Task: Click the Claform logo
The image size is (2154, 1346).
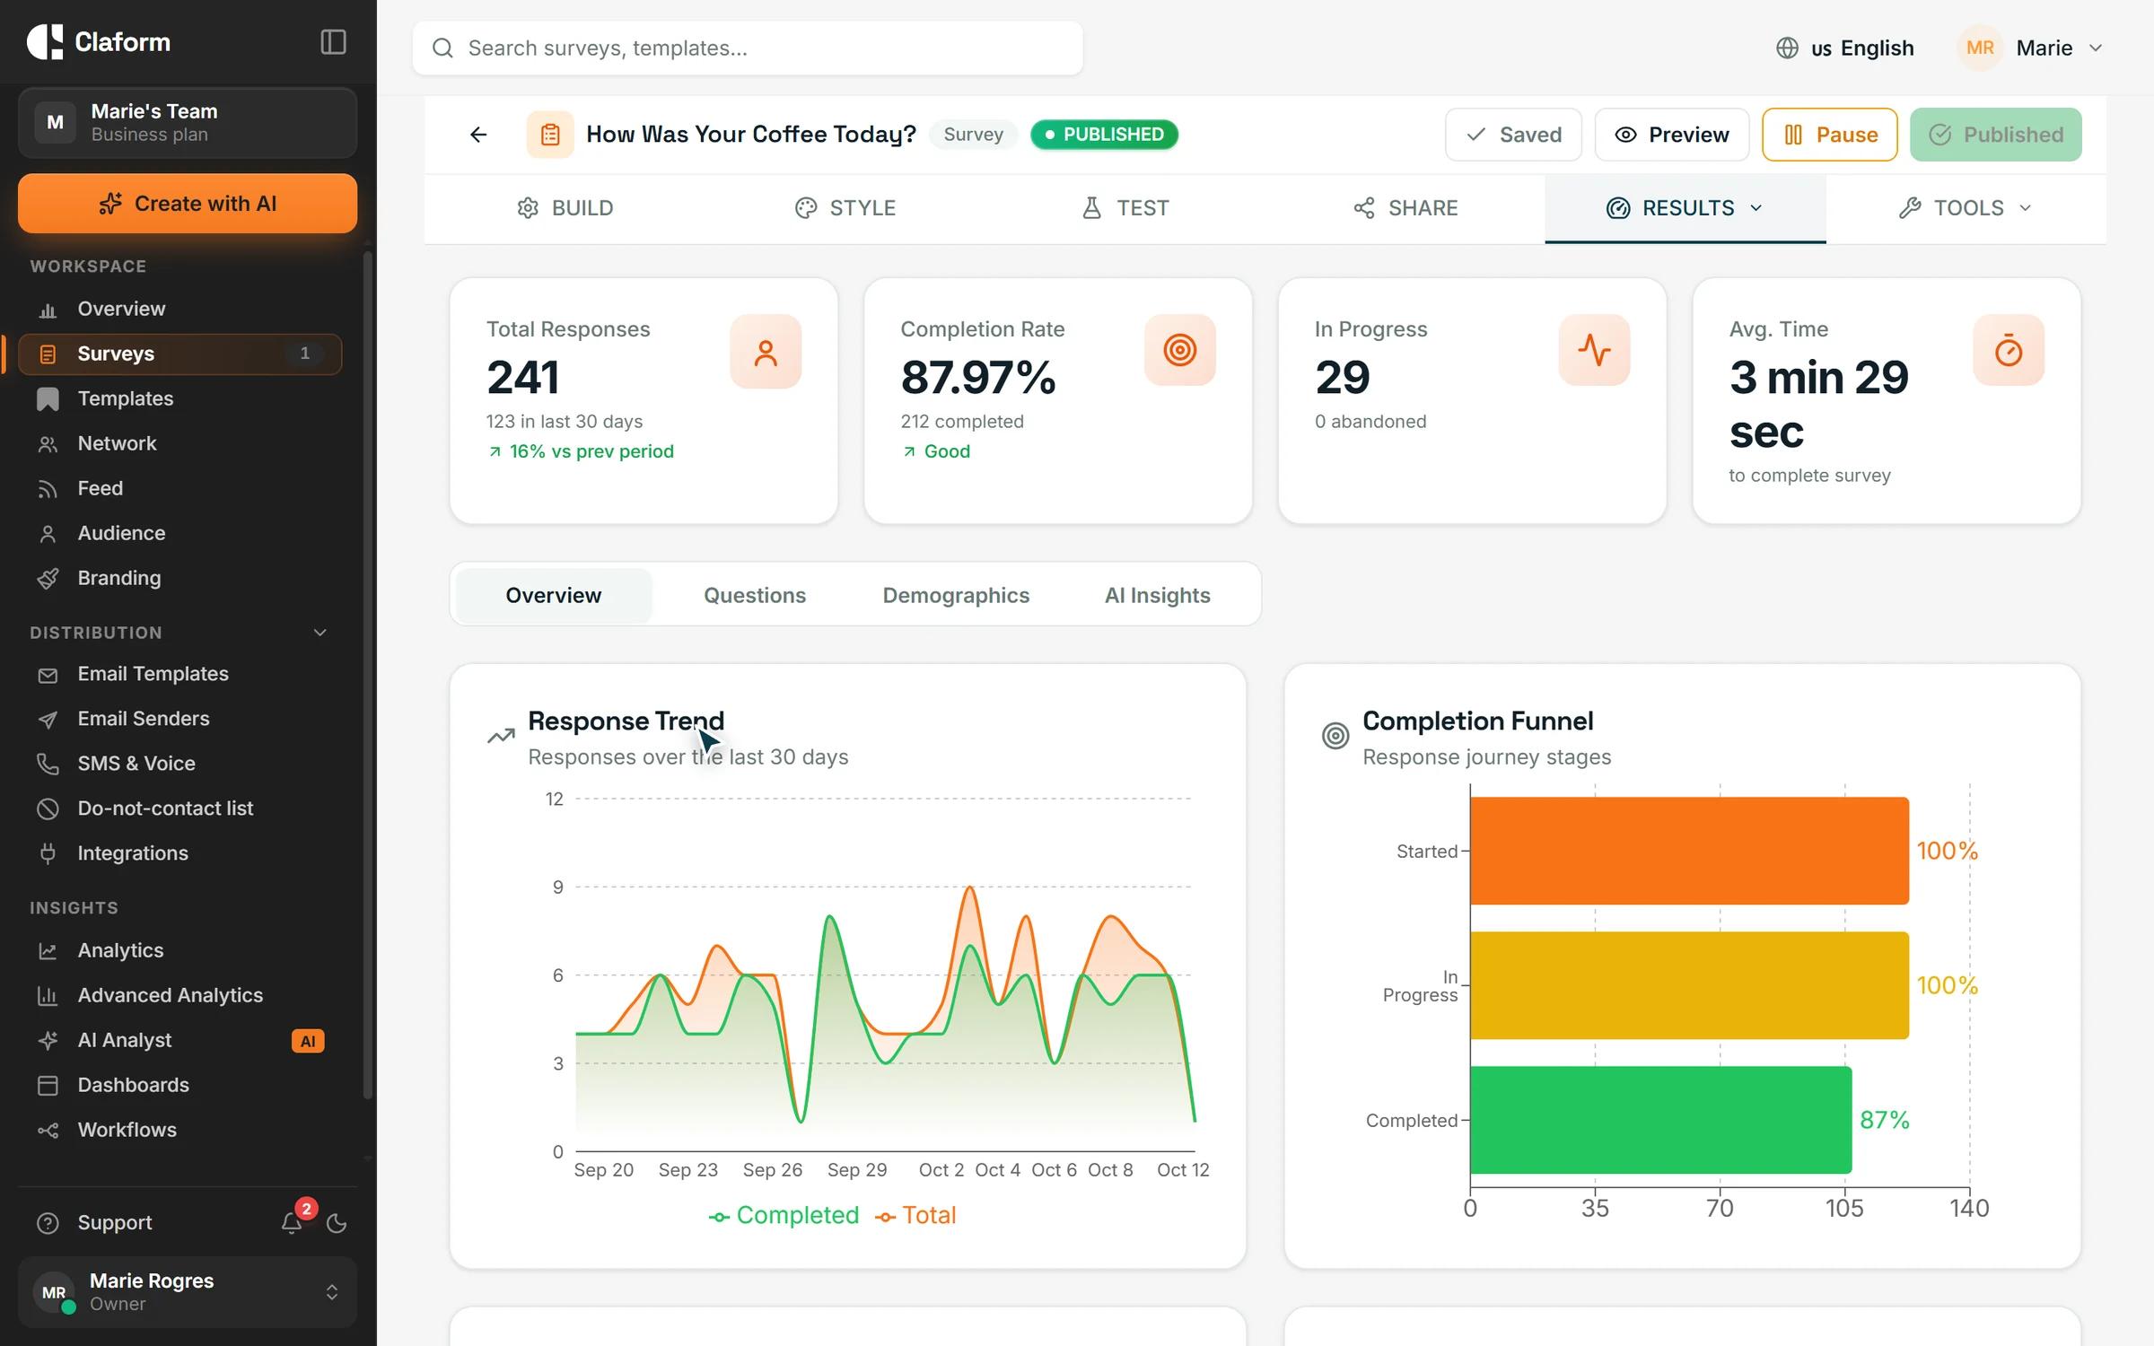Action: [x=99, y=42]
